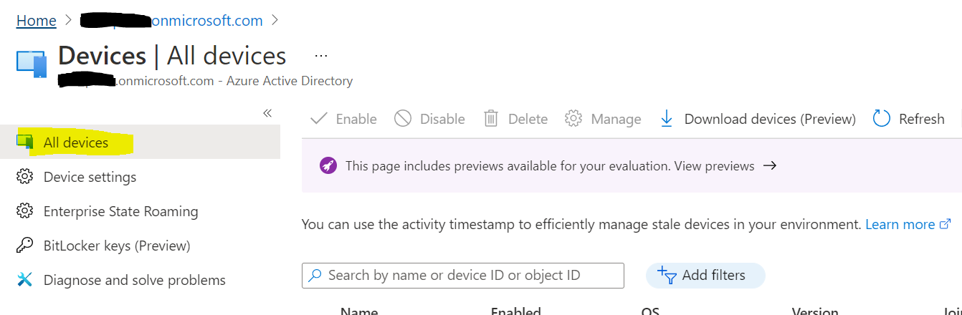Click the Enable checkmark icon

(318, 119)
